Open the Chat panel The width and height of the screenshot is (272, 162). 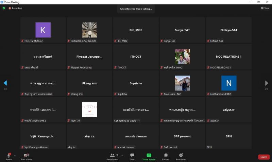click(132, 157)
